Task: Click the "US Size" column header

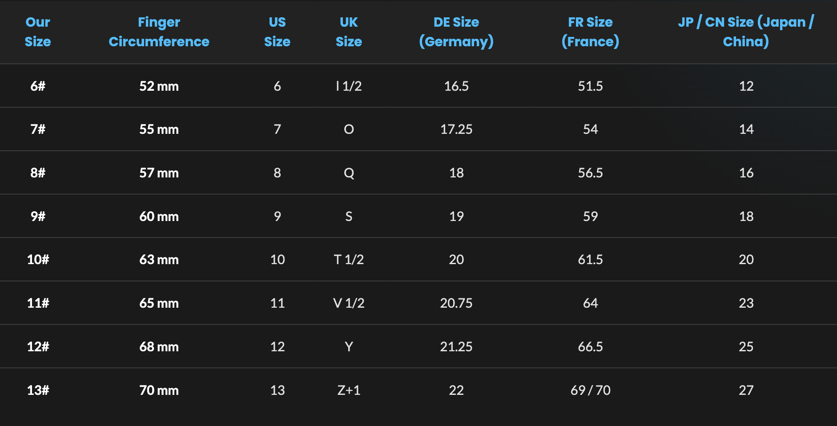Action: 277,32
